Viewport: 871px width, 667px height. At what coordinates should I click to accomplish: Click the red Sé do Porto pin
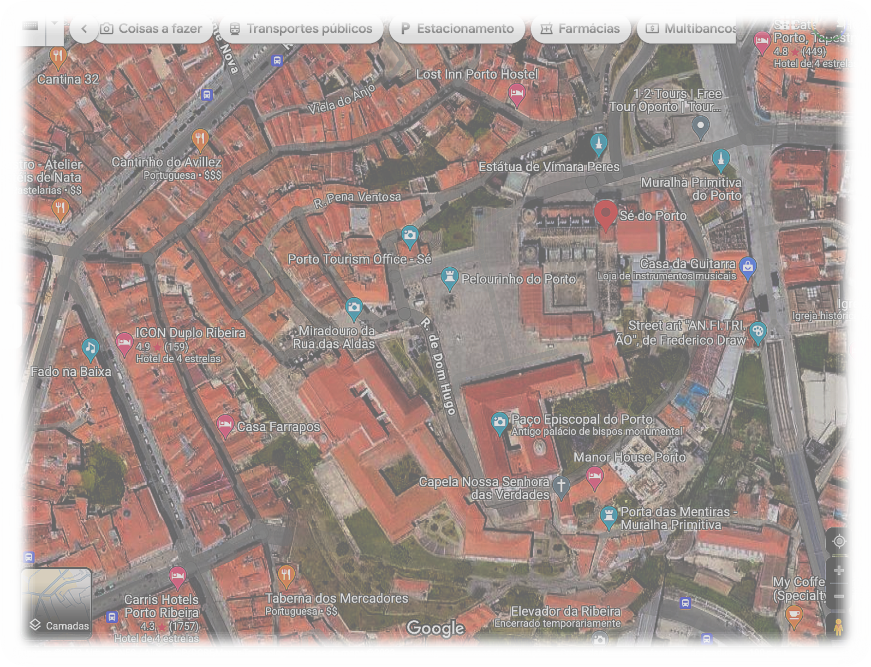605,214
